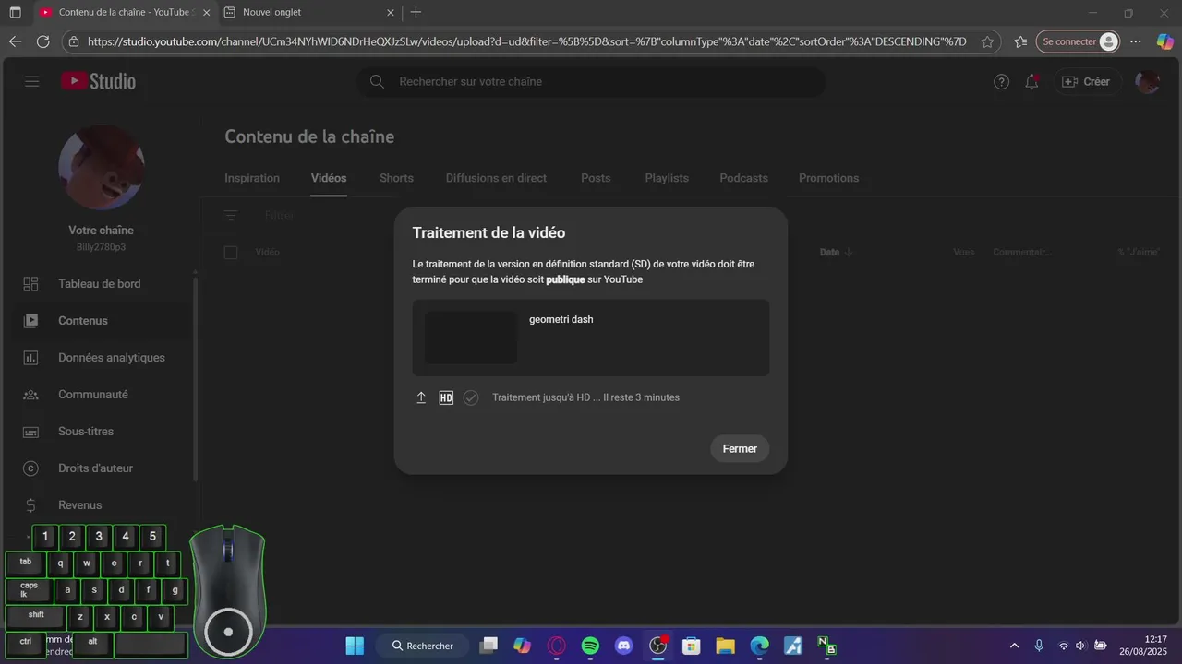Screen dimensions: 1182x664
Task: Click the geometri dash video thumbnail
Action: [471, 338]
